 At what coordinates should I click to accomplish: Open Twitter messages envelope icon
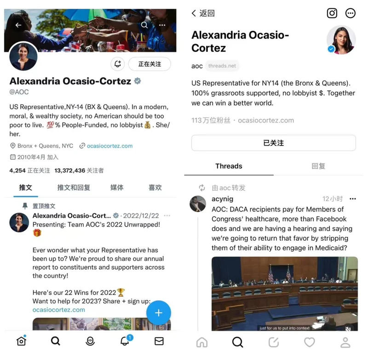coord(159,341)
